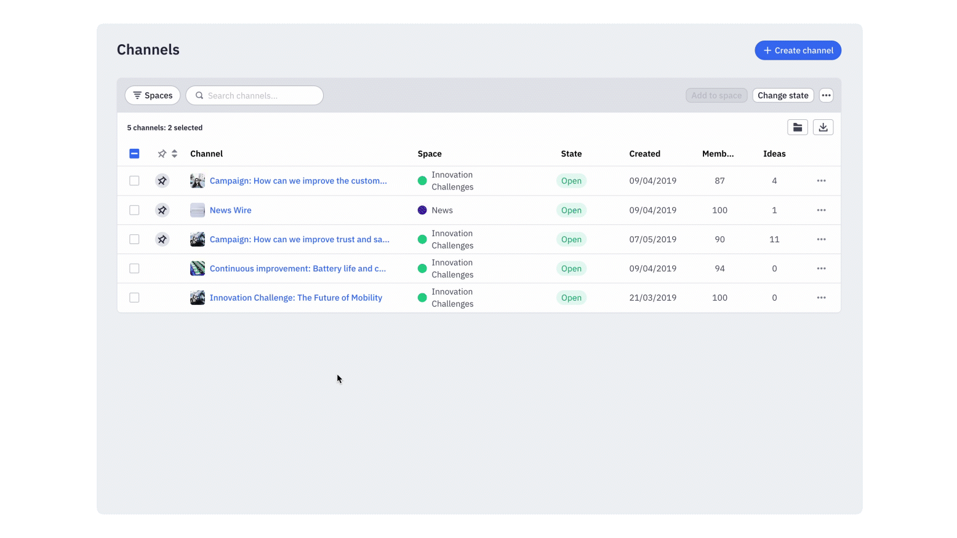This screenshot has width=957, height=538.
Task: Toggle the select-all checkbox in header
Action: coord(134,154)
